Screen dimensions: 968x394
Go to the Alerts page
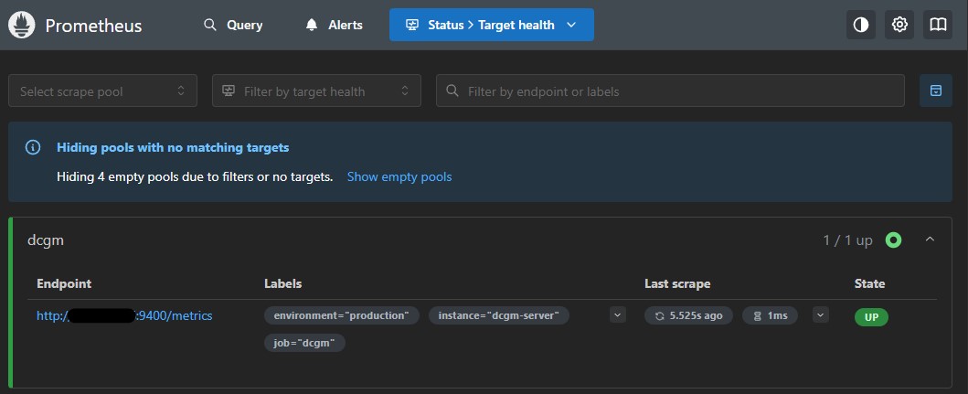pyautogui.click(x=335, y=26)
